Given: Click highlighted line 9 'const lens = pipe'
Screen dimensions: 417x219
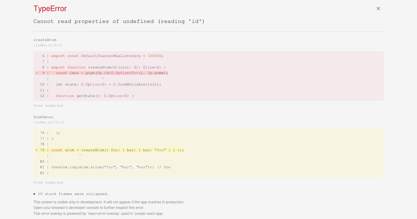Looking at the screenshot, I should tap(101, 73).
